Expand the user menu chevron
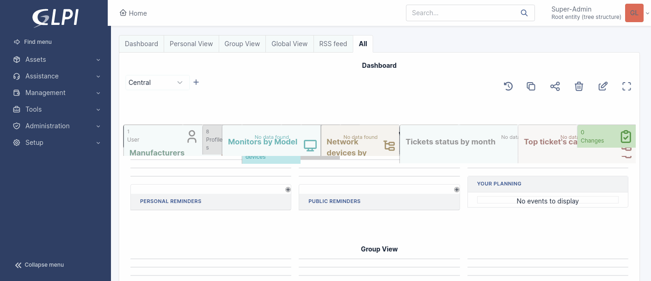This screenshot has width=651, height=281. tap(647, 13)
